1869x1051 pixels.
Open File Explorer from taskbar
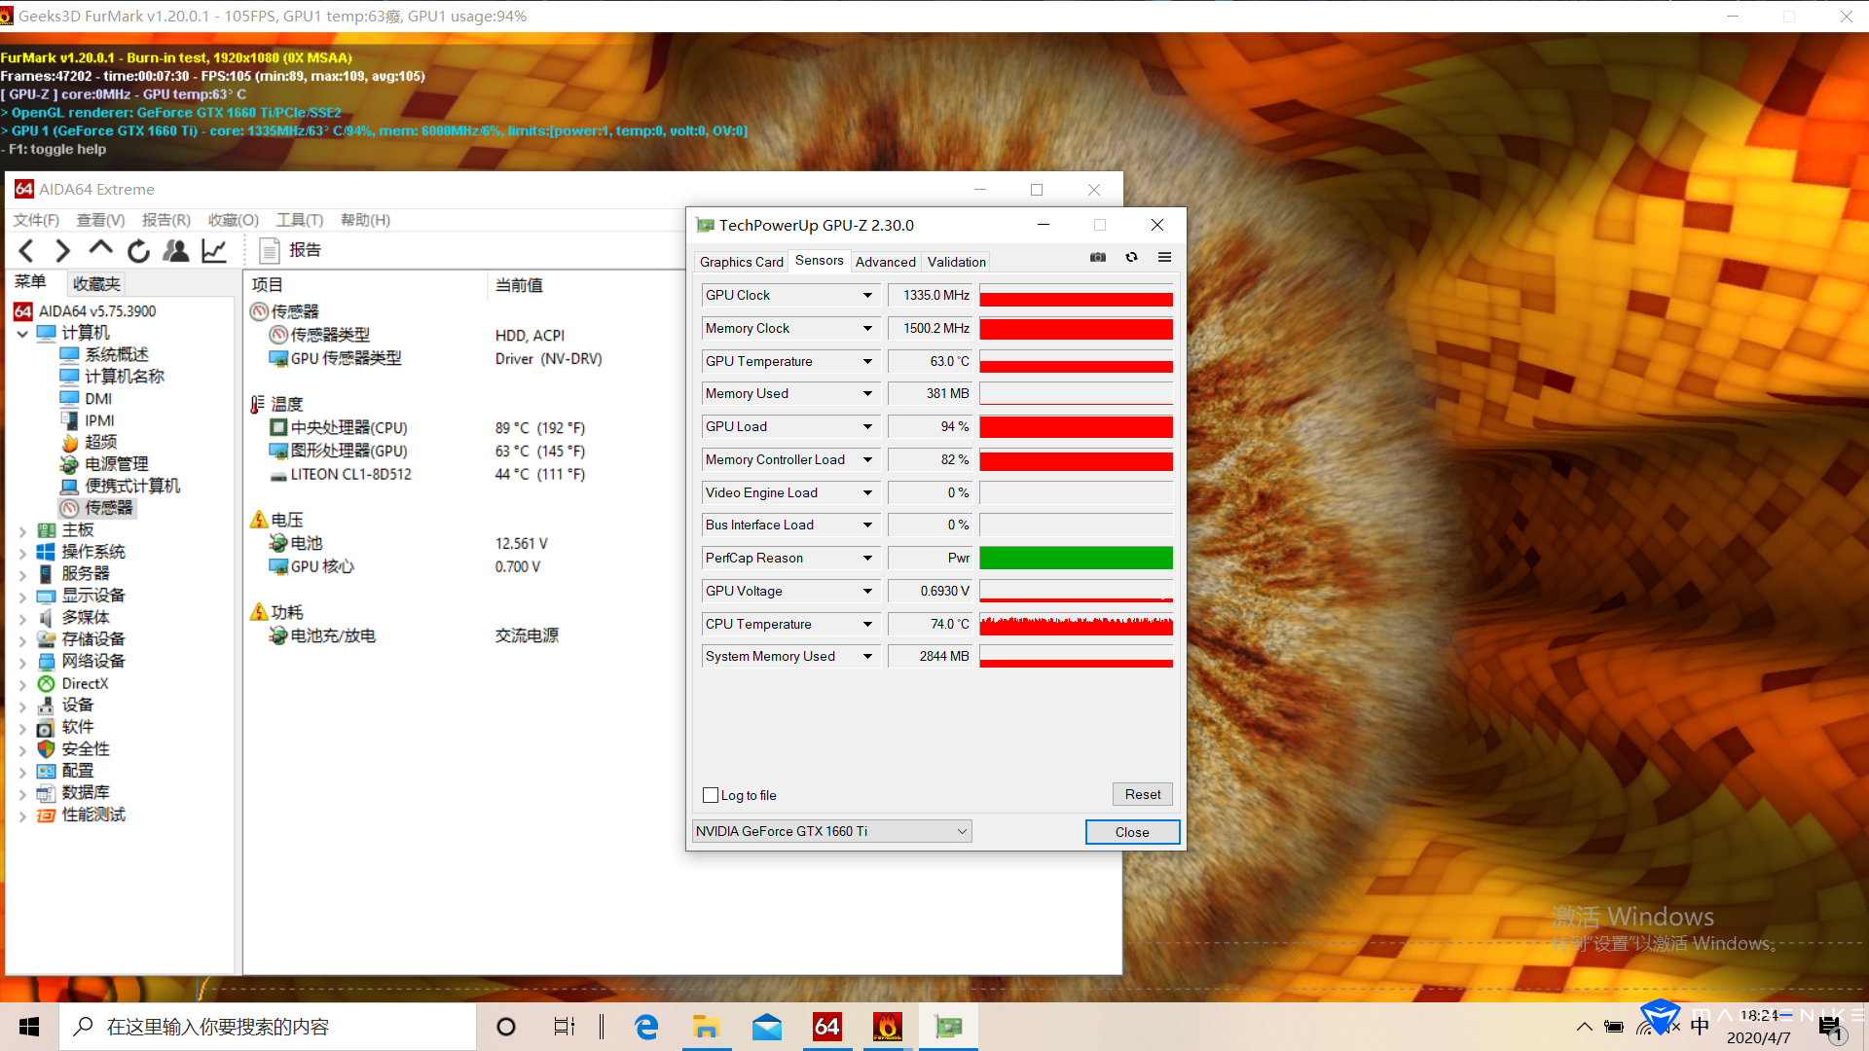707,1027
